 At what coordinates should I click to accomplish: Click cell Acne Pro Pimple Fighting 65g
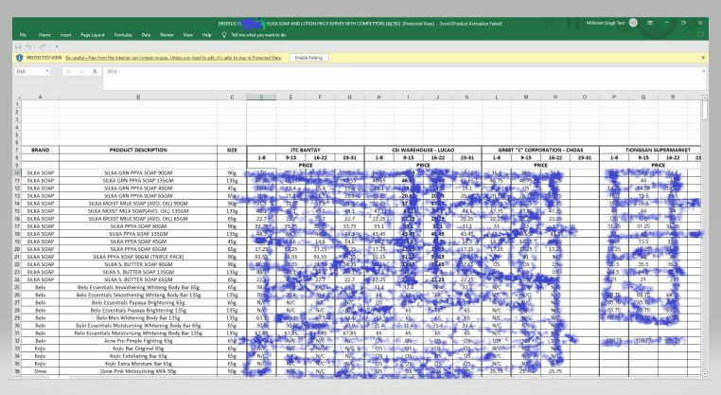(x=138, y=341)
